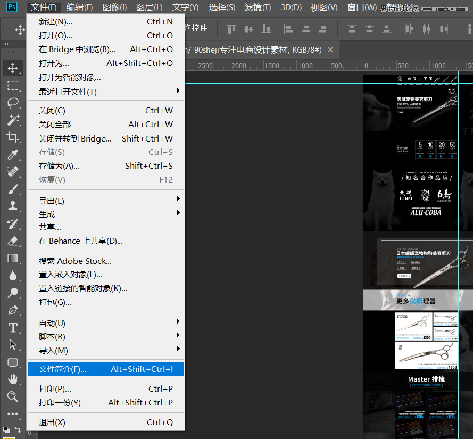Select the Lasso tool
The image size is (473, 439).
13,103
